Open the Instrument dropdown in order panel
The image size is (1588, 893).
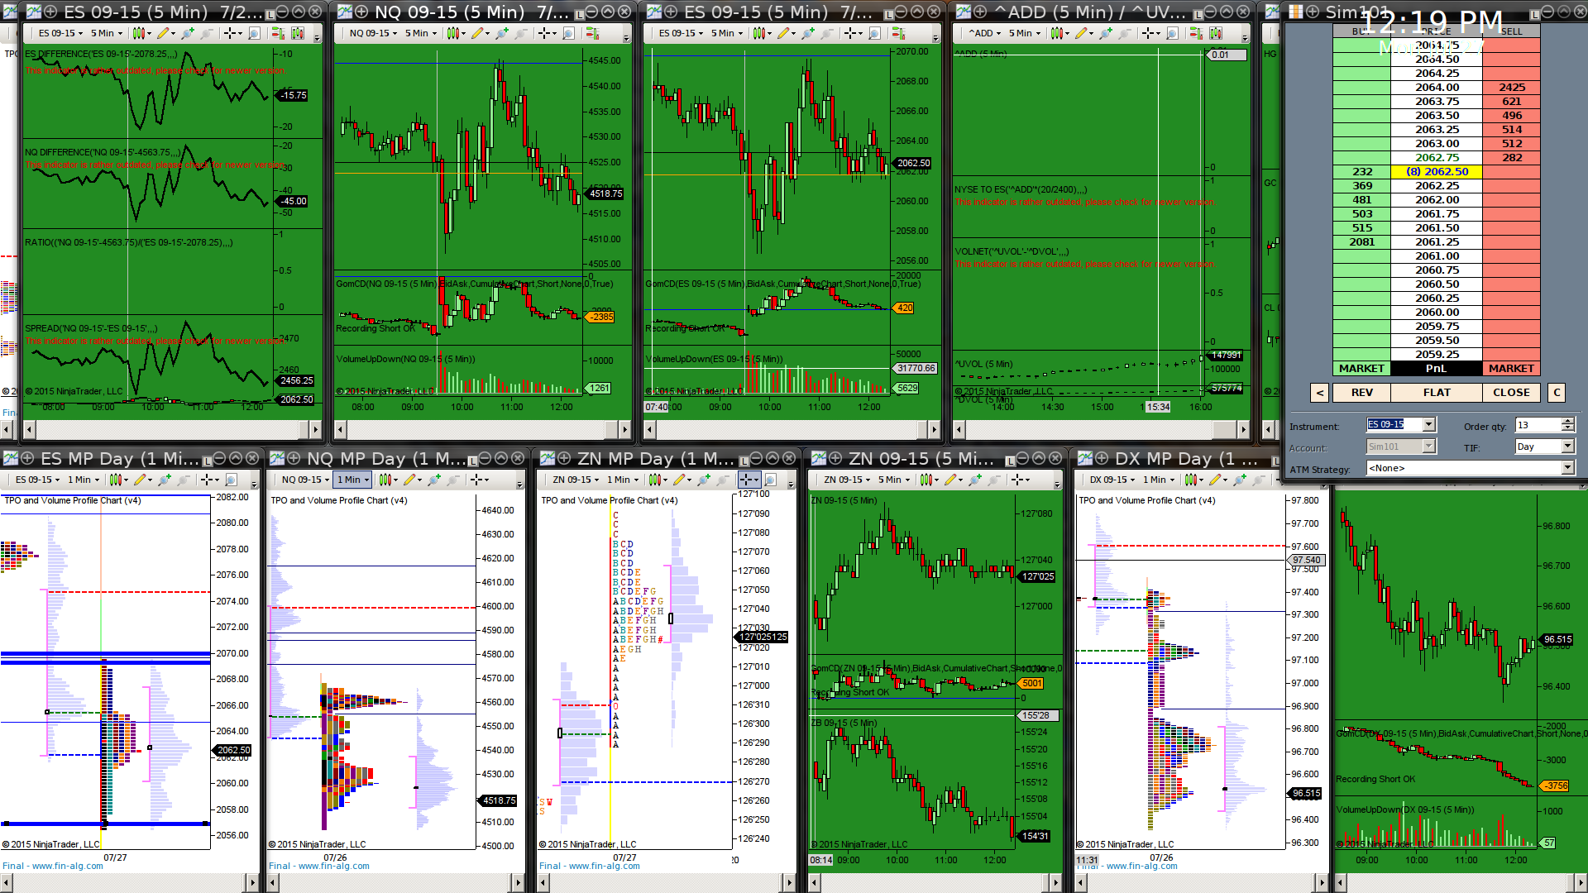pos(1428,424)
